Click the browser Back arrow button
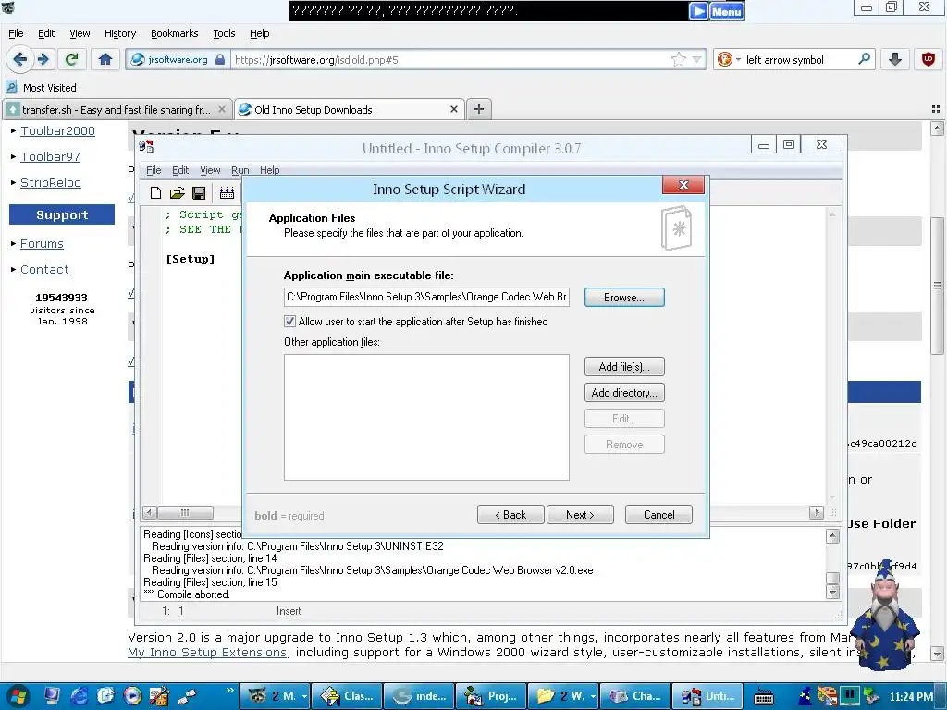 [x=19, y=59]
